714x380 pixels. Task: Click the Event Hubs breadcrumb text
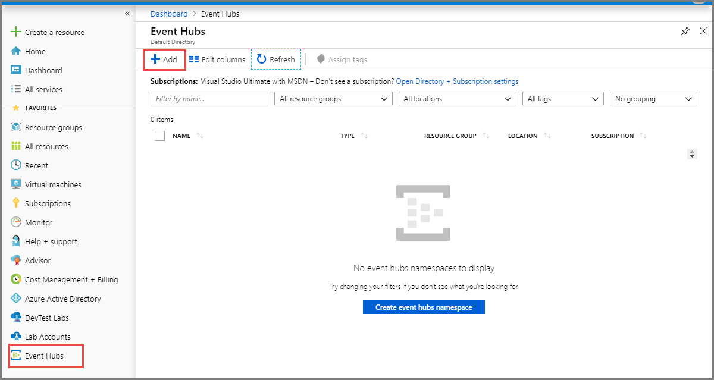click(220, 14)
